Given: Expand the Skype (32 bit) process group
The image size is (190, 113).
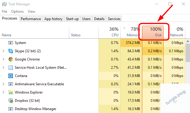Looking at the screenshot, I should click(x=4, y=51).
